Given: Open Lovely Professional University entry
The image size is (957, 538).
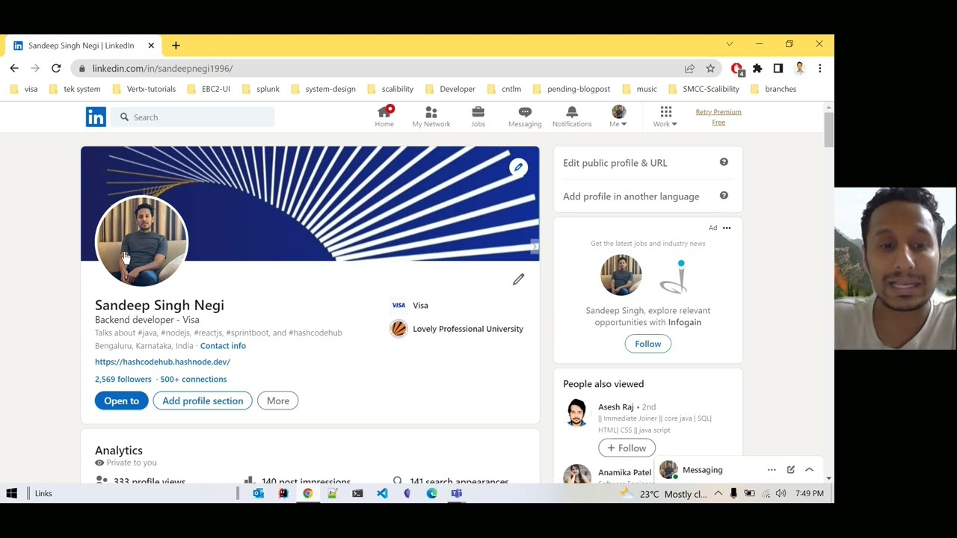Looking at the screenshot, I should 457,329.
